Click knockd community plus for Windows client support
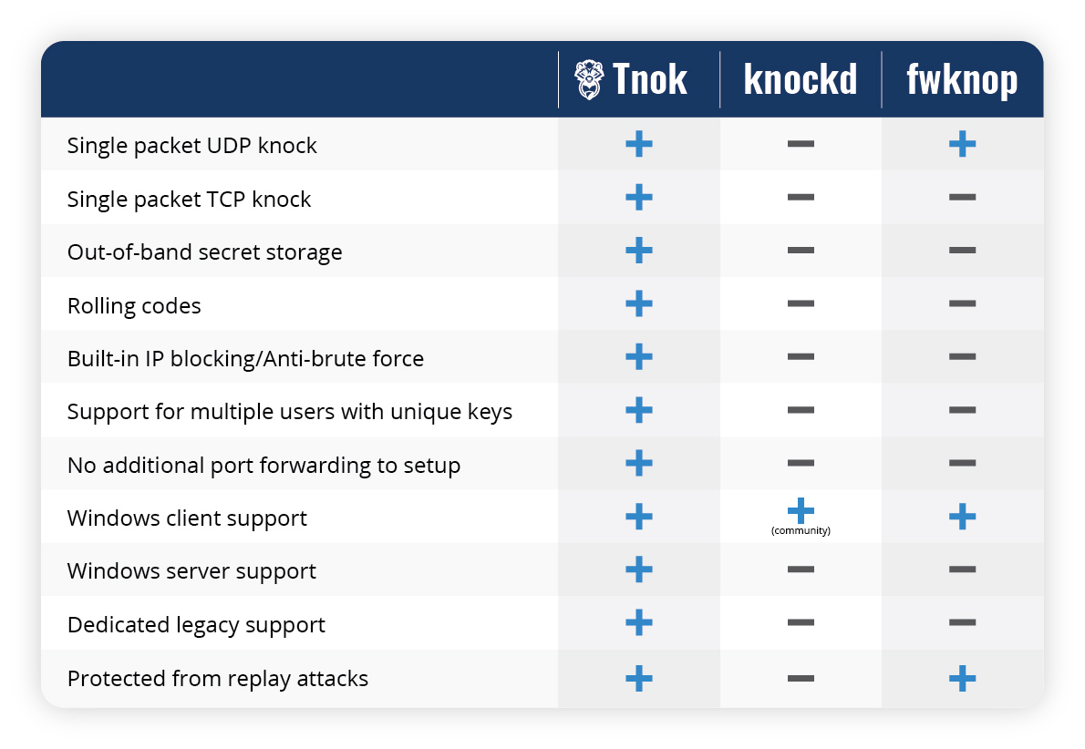 coord(801,510)
